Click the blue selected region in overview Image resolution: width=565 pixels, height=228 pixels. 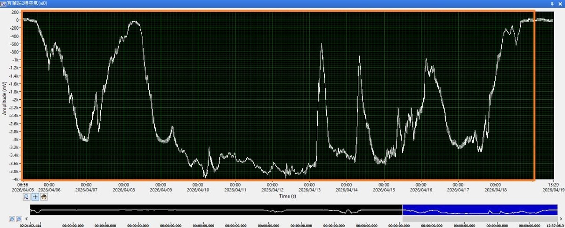[479, 210]
